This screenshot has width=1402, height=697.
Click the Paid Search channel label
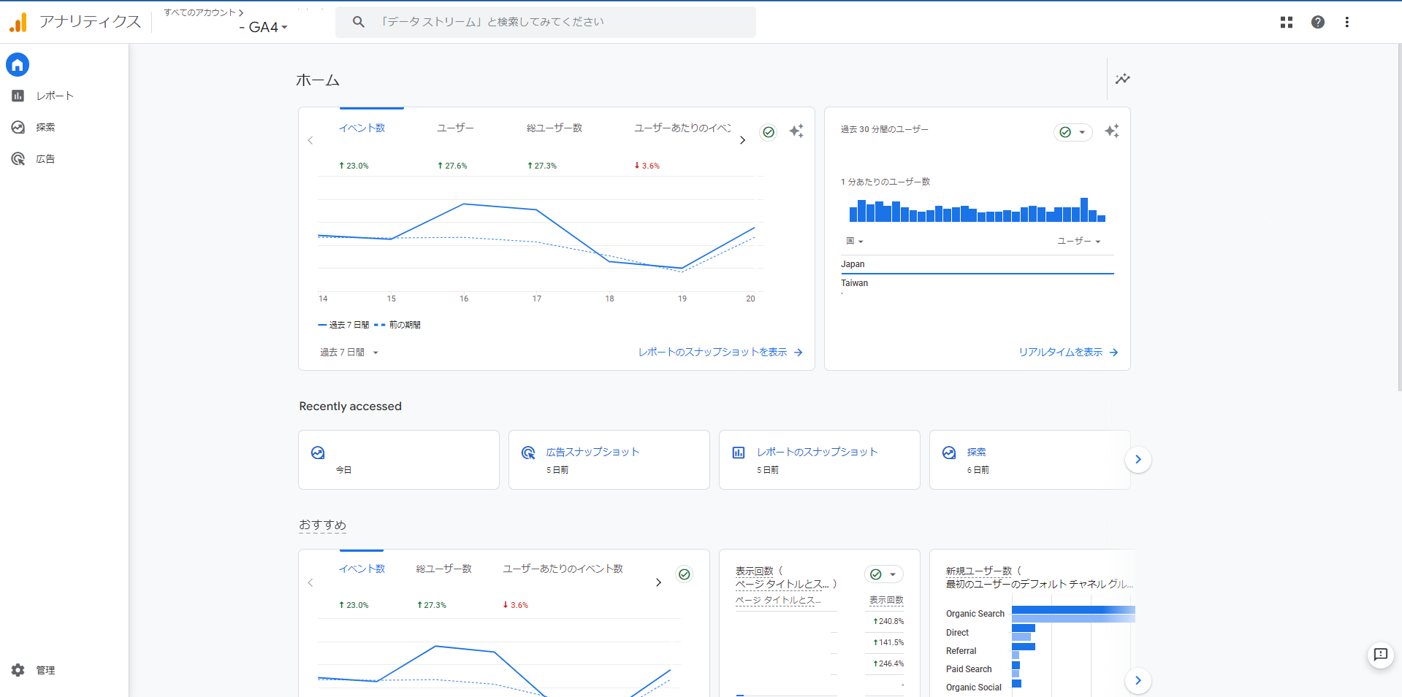[x=969, y=669]
